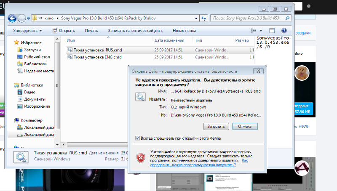Click file list horizontal scroll left arrow
This screenshot has height=191, width=337.
click(64, 145)
